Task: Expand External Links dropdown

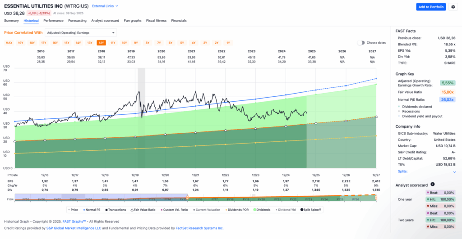Action: (105, 6)
